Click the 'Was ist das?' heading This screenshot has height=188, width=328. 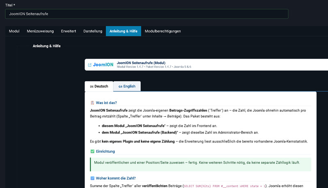tap(106, 103)
